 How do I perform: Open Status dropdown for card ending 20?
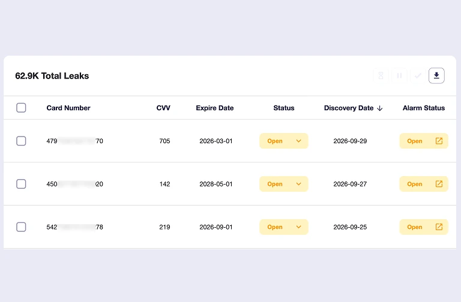click(x=284, y=184)
